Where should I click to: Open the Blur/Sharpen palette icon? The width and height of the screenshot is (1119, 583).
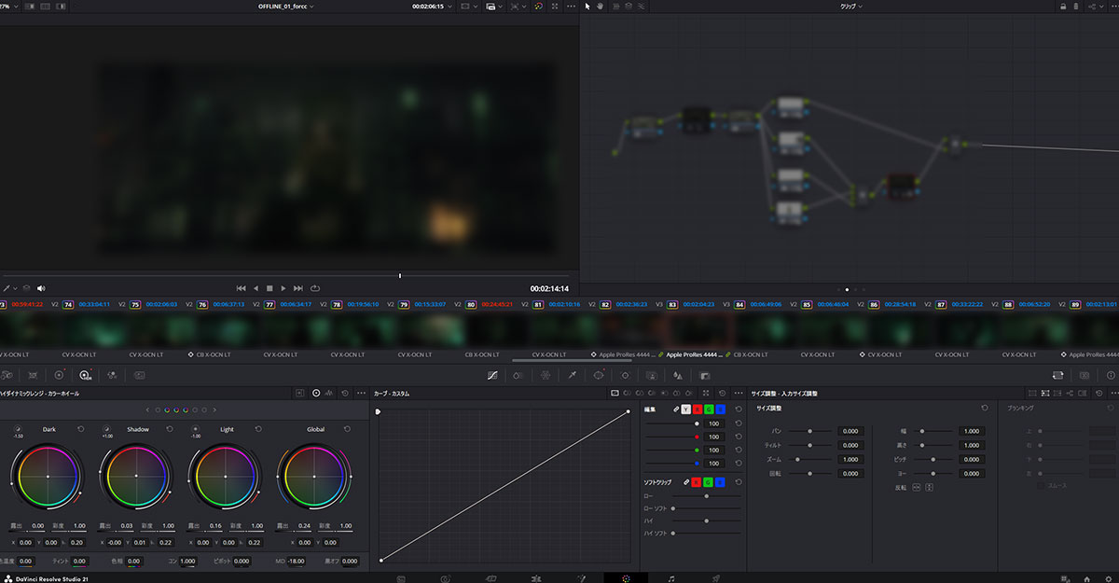point(679,374)
